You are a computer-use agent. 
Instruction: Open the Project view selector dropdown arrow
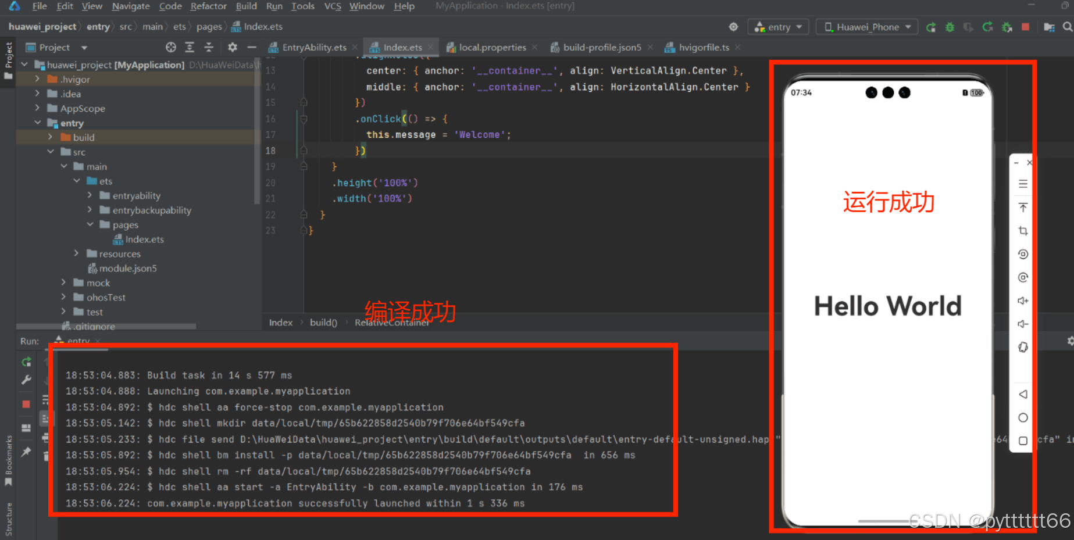pos(84,48)
